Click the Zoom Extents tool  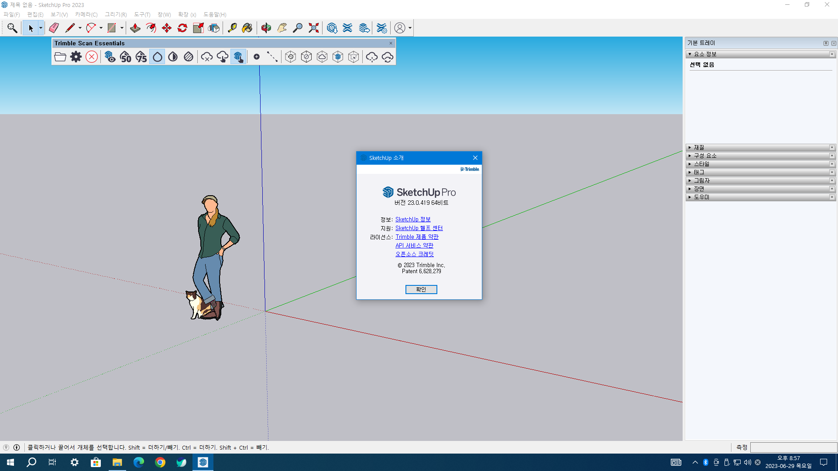tap(313, 28)
